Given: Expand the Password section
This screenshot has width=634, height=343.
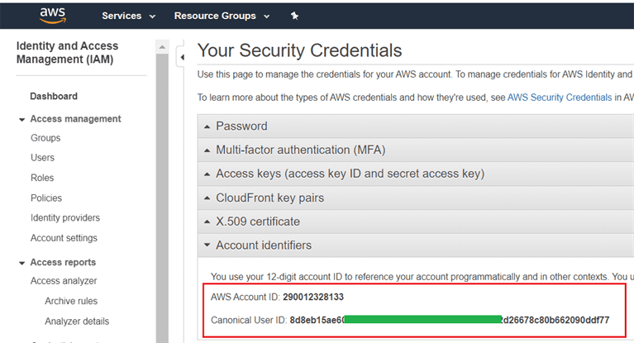Looking at the screenshot, I should [241, 126].
